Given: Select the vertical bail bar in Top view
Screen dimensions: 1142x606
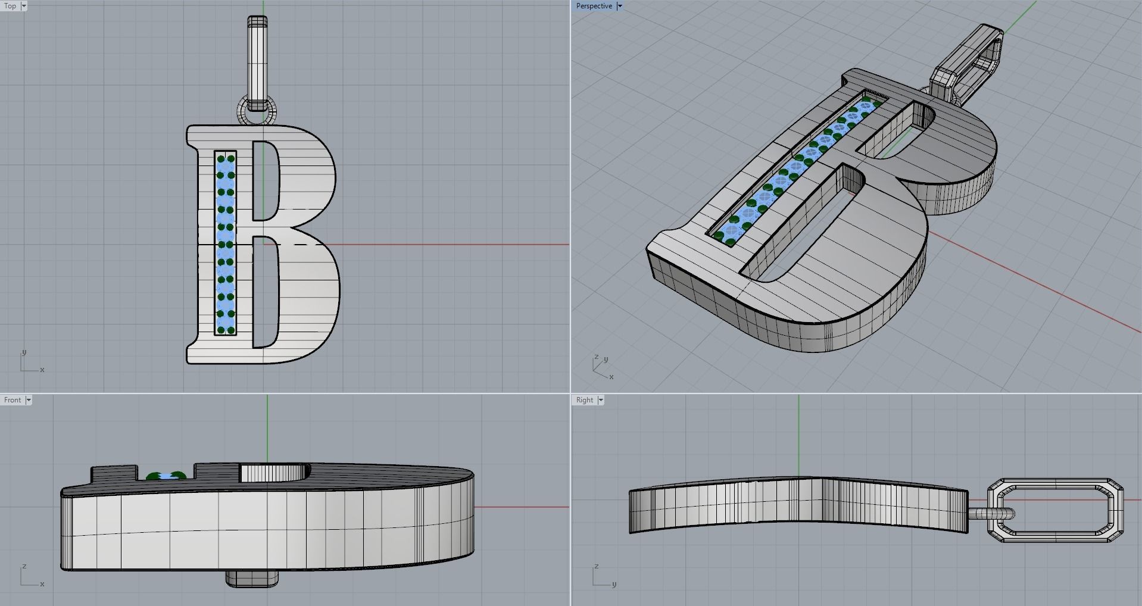Looking at the screenshot, I should [257, 64].
